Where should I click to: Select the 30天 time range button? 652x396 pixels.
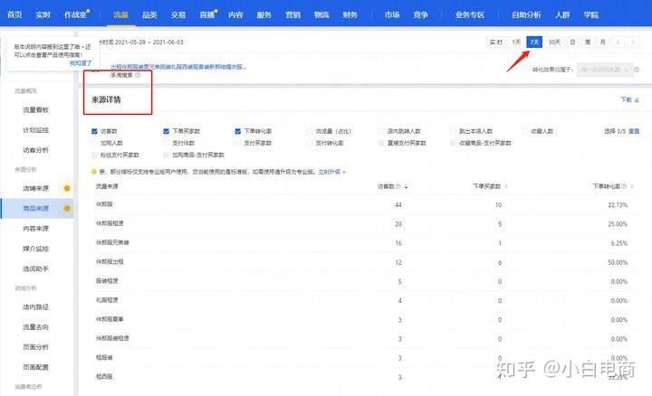tap(555, 42)
